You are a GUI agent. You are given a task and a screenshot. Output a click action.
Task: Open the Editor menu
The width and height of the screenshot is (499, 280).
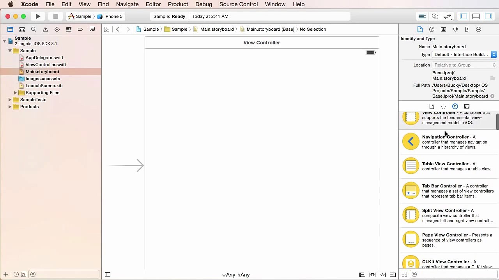pyautogui.click(x=153, y=4)
